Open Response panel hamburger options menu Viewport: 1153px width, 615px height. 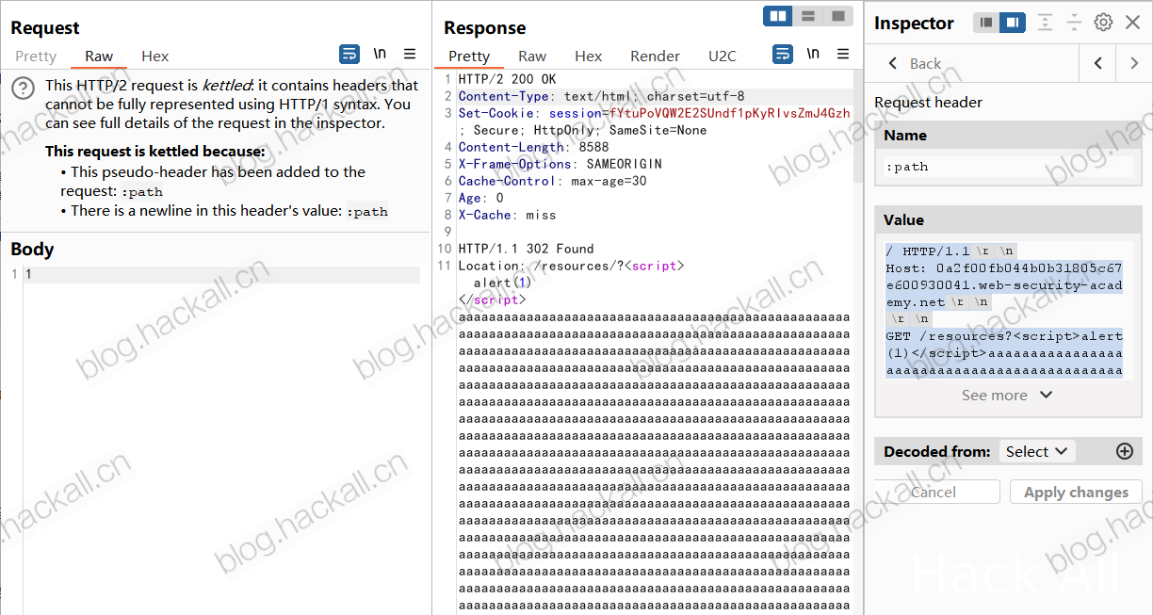[843, 55]
